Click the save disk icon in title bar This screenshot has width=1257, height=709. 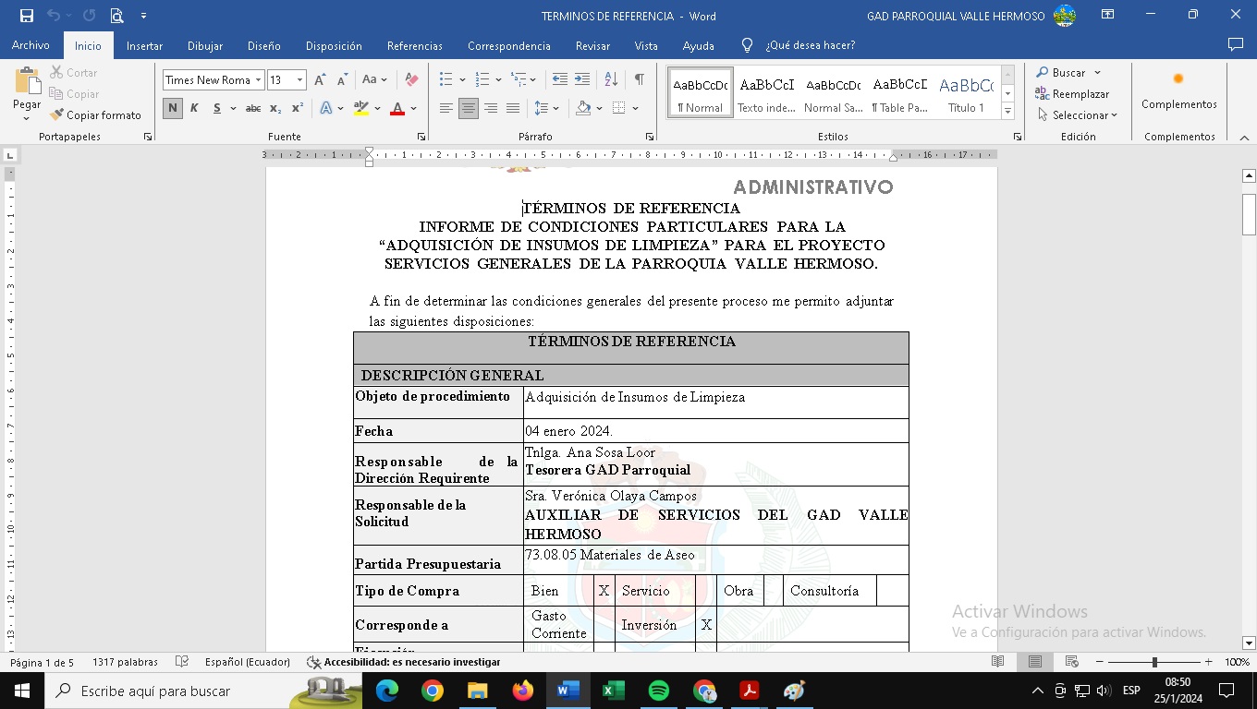click(x=26, y=16)
